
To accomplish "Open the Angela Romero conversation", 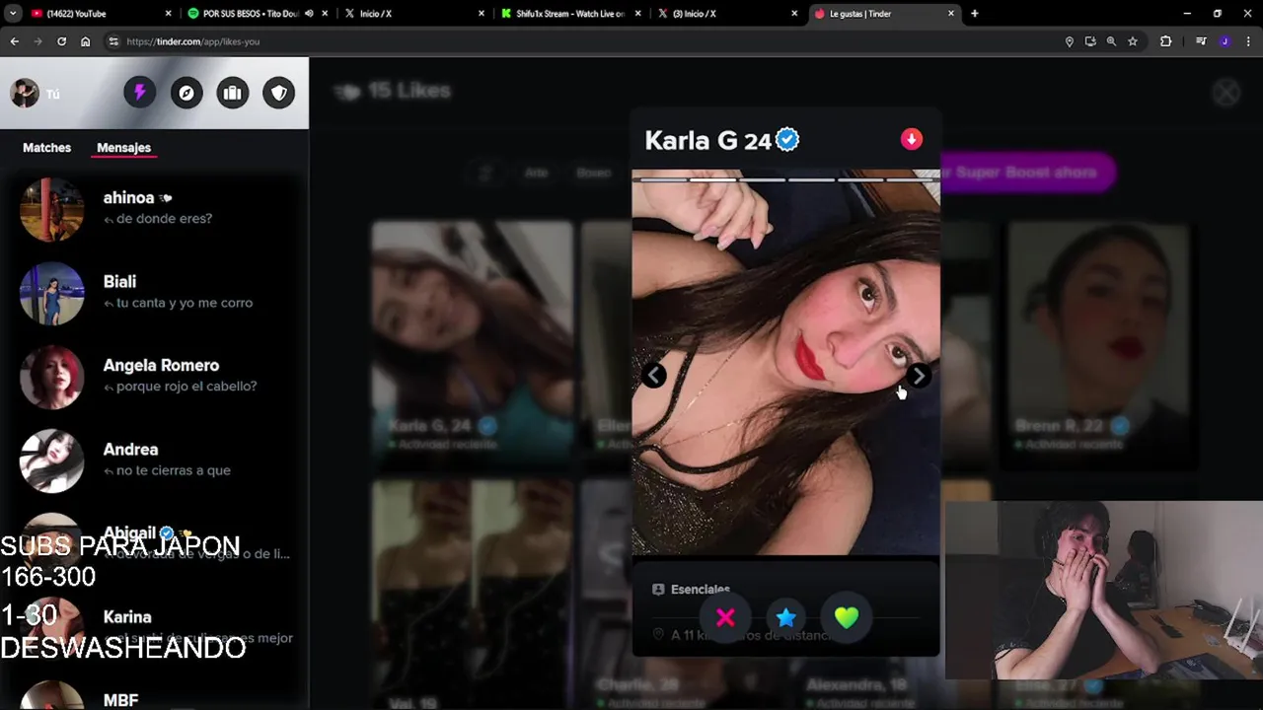I will (x=154, y=377).
